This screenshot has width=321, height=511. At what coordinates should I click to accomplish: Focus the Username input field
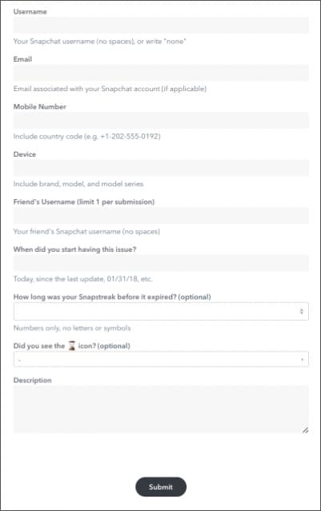point(161,25)
